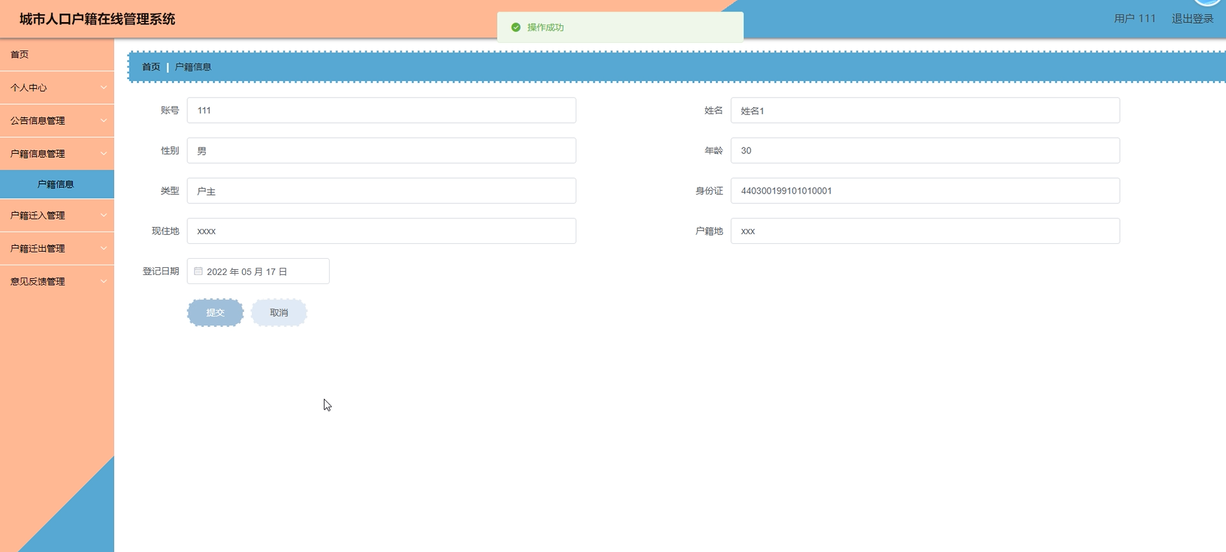
Task: Click the 现住地 input field
Action: [x=381, y=230]
